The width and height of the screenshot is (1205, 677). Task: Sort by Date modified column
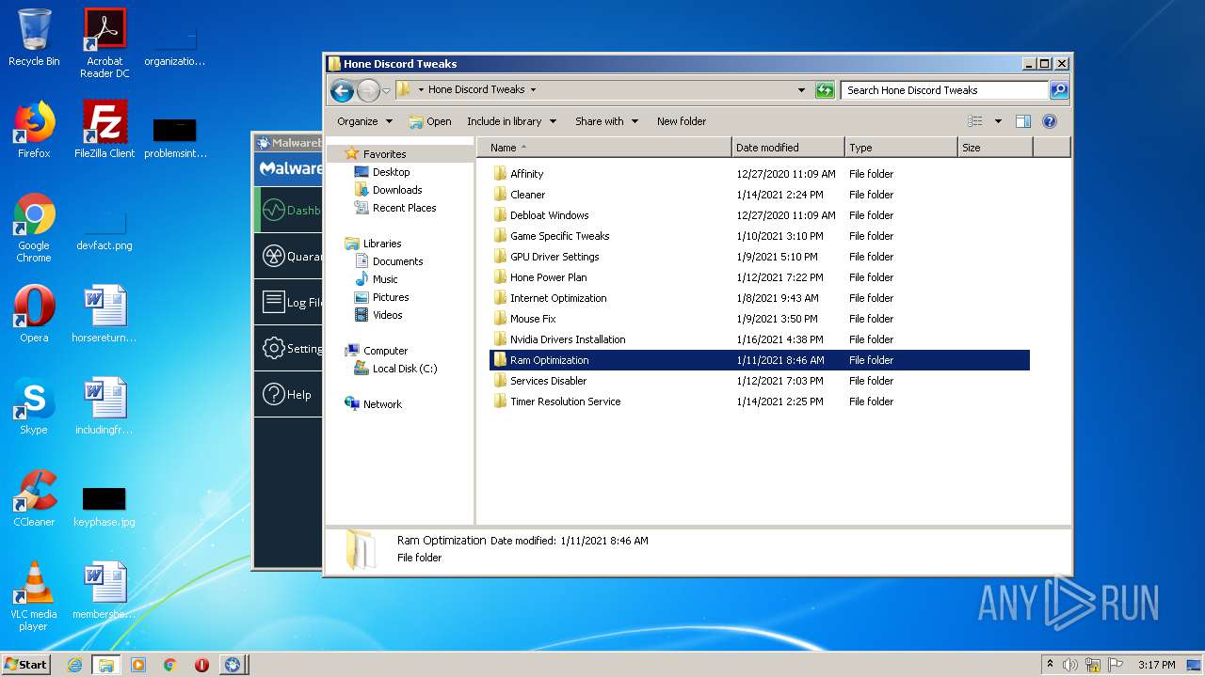coord(788,148)
